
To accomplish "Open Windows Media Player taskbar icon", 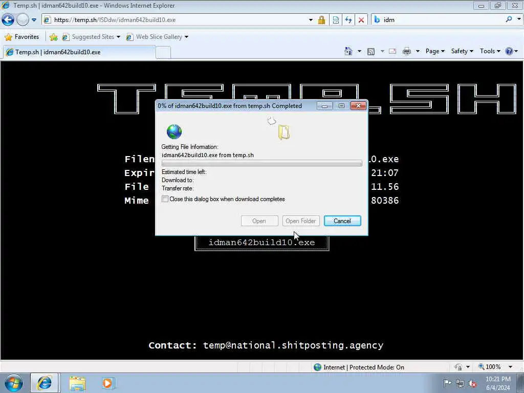I will click(108, 383).
